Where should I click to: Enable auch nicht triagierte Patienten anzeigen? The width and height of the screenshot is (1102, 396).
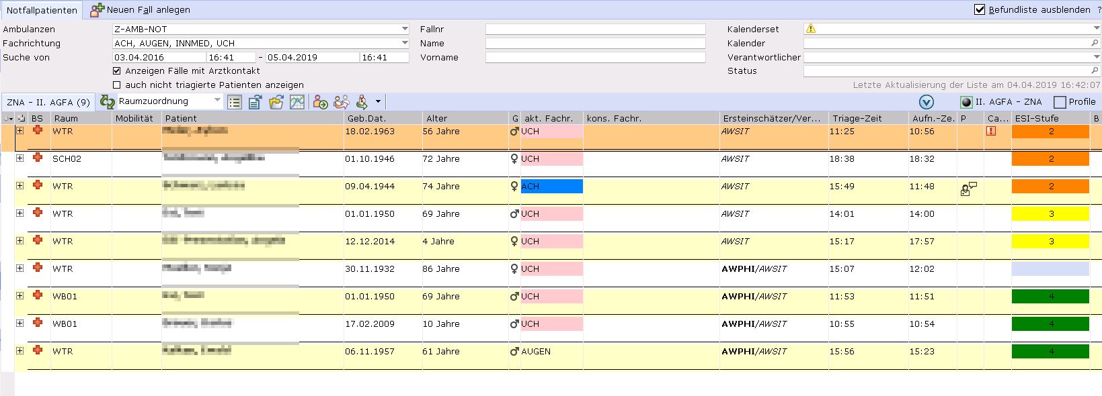[x=117, y=85]
